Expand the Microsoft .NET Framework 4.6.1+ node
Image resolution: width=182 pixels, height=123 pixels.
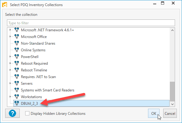10,30
